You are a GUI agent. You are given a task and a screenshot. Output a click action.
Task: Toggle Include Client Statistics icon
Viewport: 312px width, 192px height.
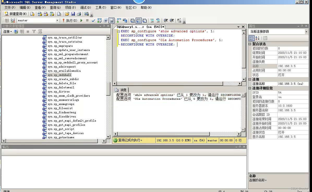[125, 21]
